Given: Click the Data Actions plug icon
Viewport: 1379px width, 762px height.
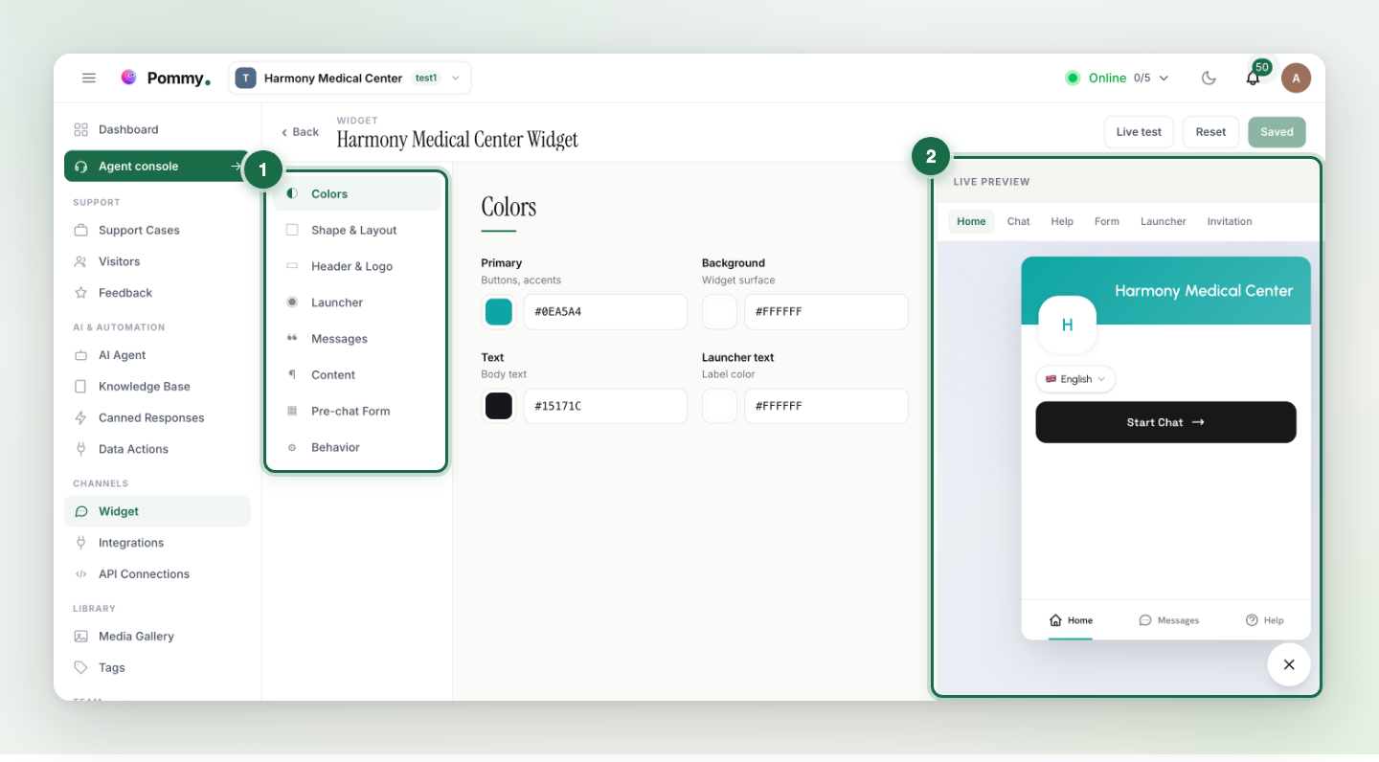Looking at the screenshot, I should point(80,449).
